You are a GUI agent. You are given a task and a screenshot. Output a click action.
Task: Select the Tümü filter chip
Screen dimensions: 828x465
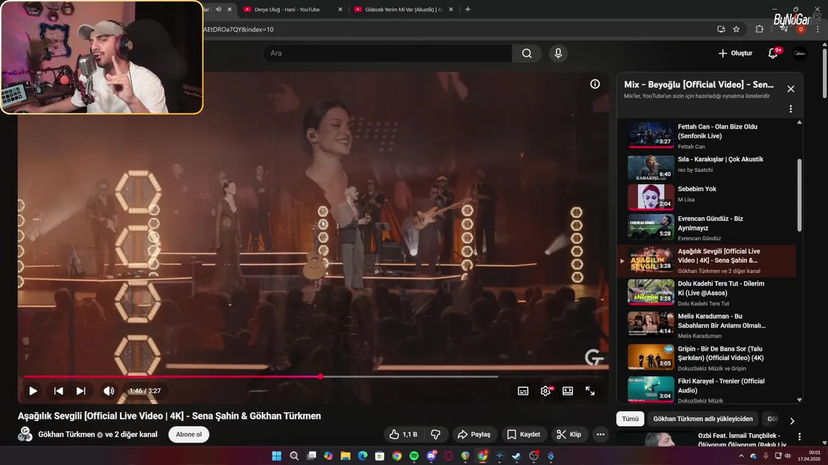click(630, 419)
